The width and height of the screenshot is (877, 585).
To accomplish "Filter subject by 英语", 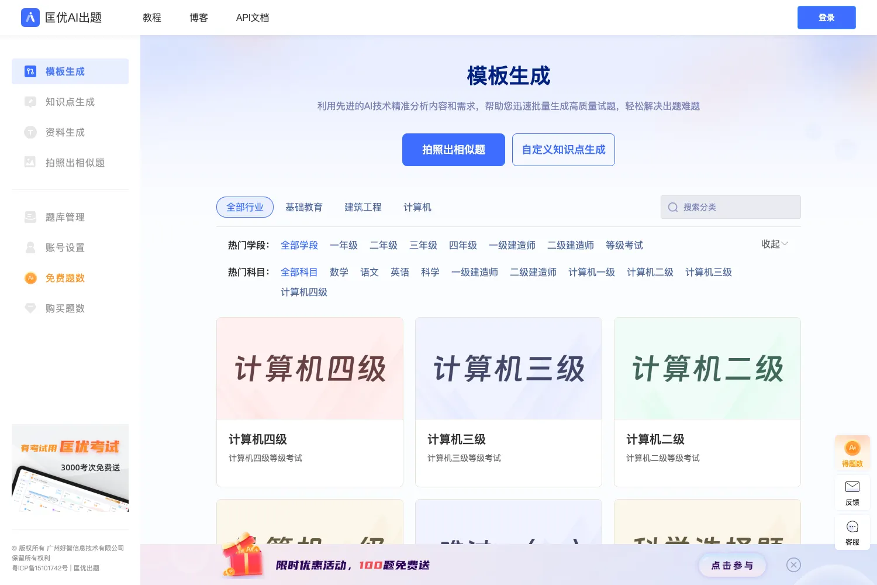I will point(400,272).
